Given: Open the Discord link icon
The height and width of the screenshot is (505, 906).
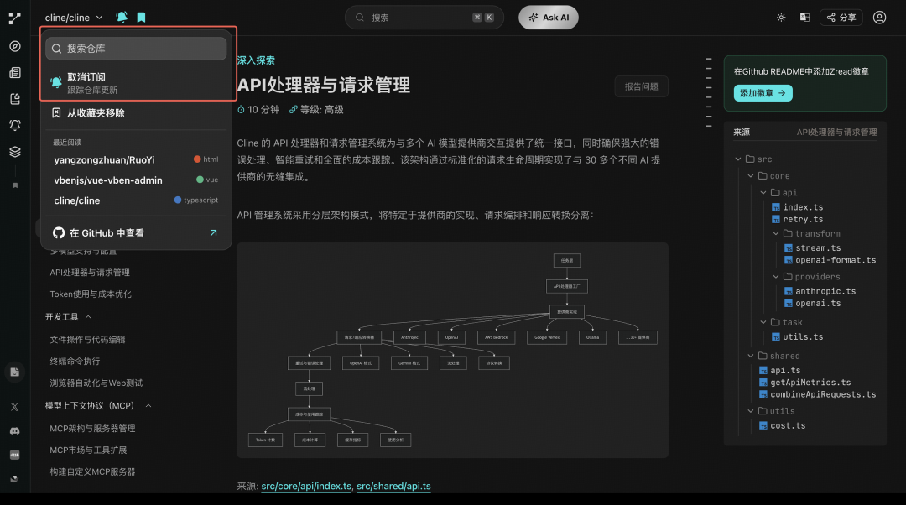Looking at the screenshot, I should click(15, 431).
